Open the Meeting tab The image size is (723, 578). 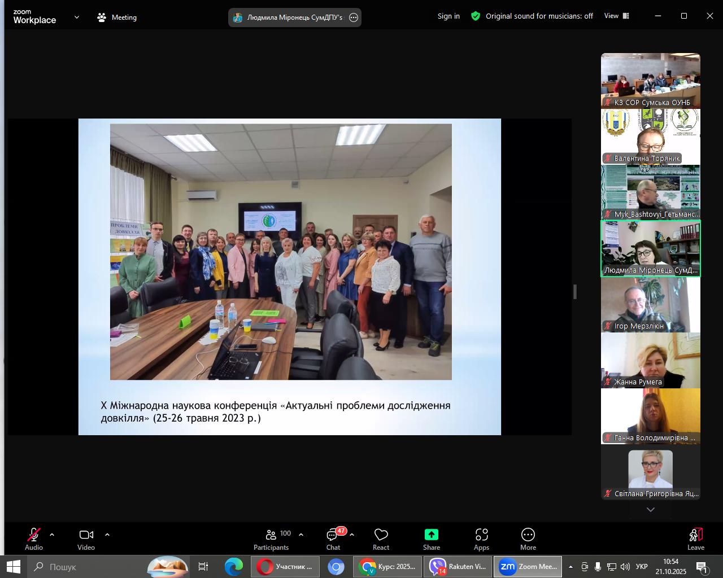pos(117,17)
